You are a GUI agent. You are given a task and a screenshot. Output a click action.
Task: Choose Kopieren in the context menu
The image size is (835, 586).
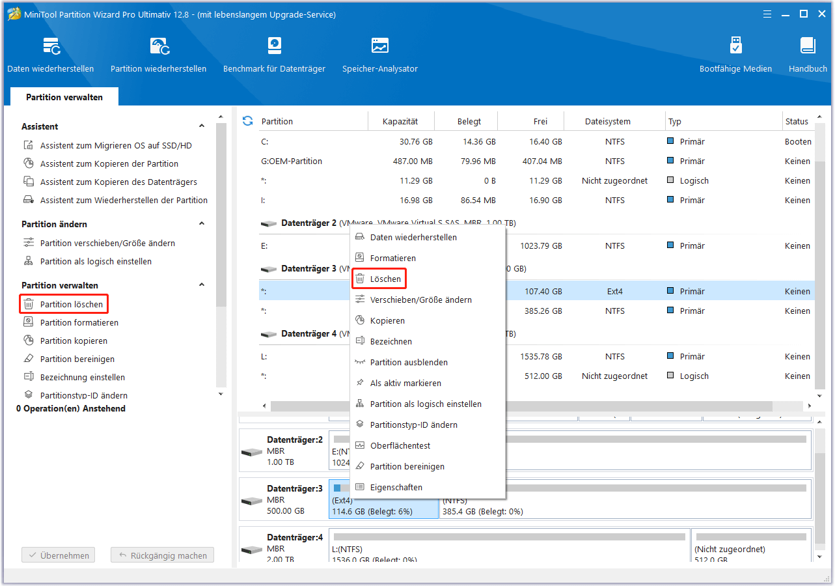(428, 321)
